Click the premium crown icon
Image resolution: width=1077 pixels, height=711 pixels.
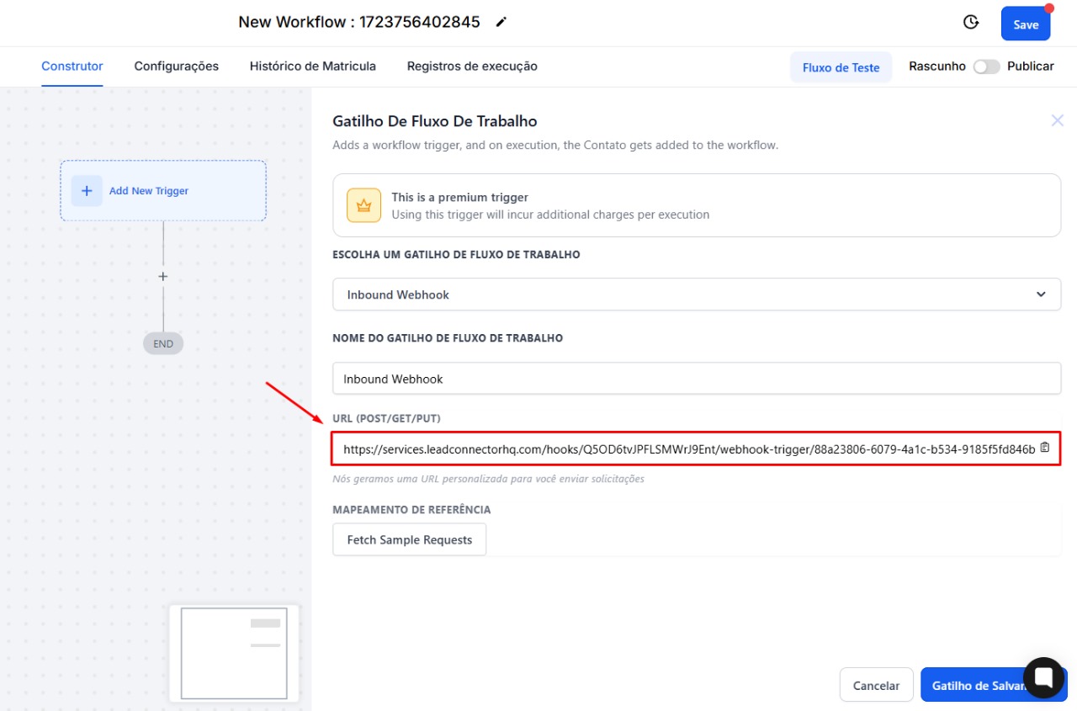(363, 205)
